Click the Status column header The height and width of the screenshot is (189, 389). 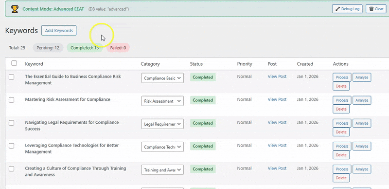pyautogui.click(x=196, y=64)
